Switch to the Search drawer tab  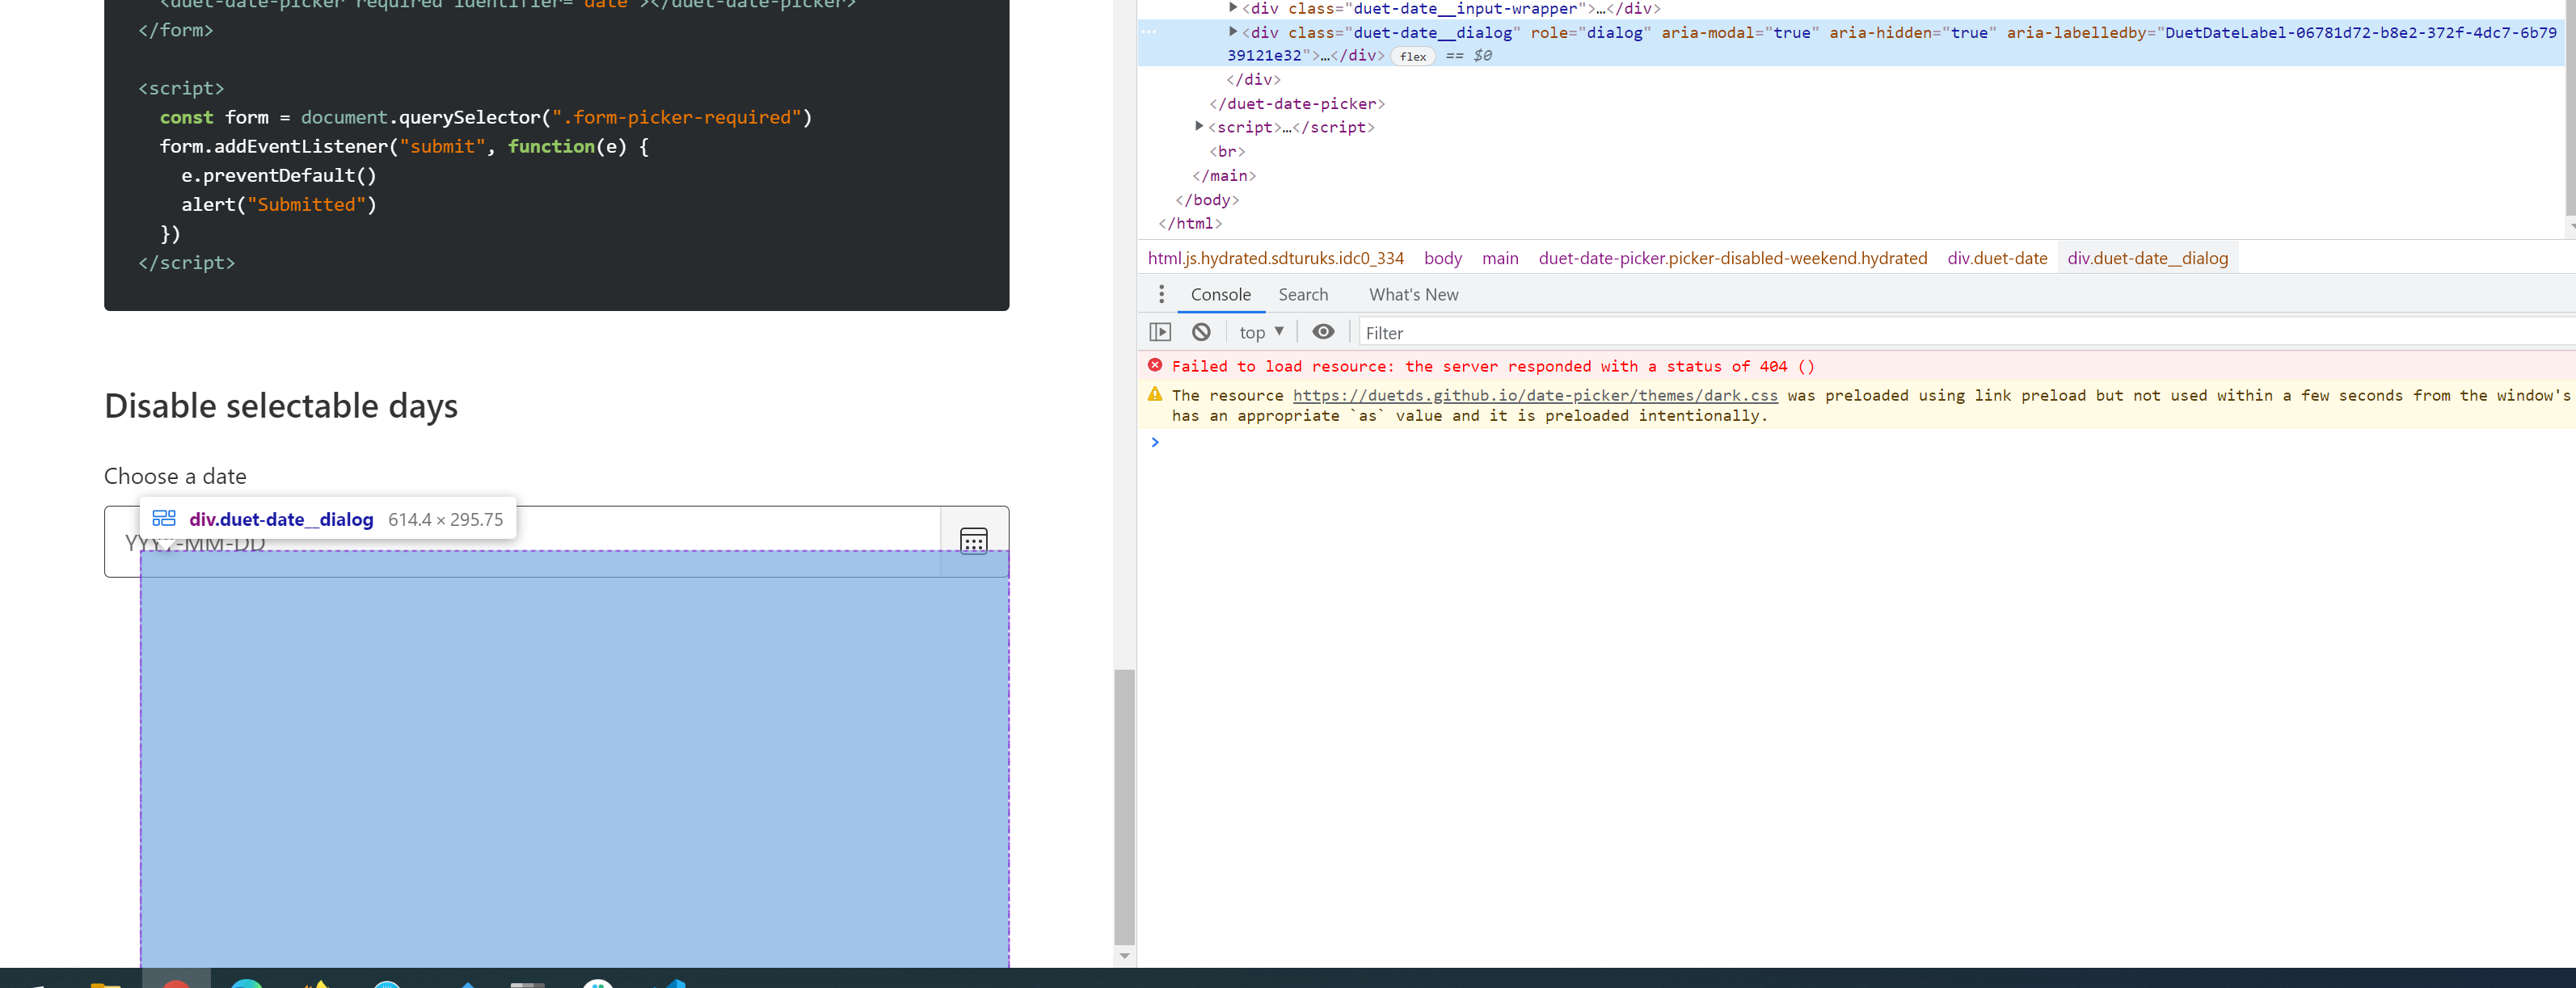(x=1302, y=295)
